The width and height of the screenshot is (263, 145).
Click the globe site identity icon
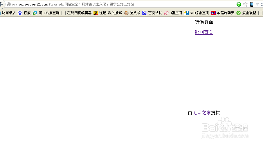(x=9, y=4)
